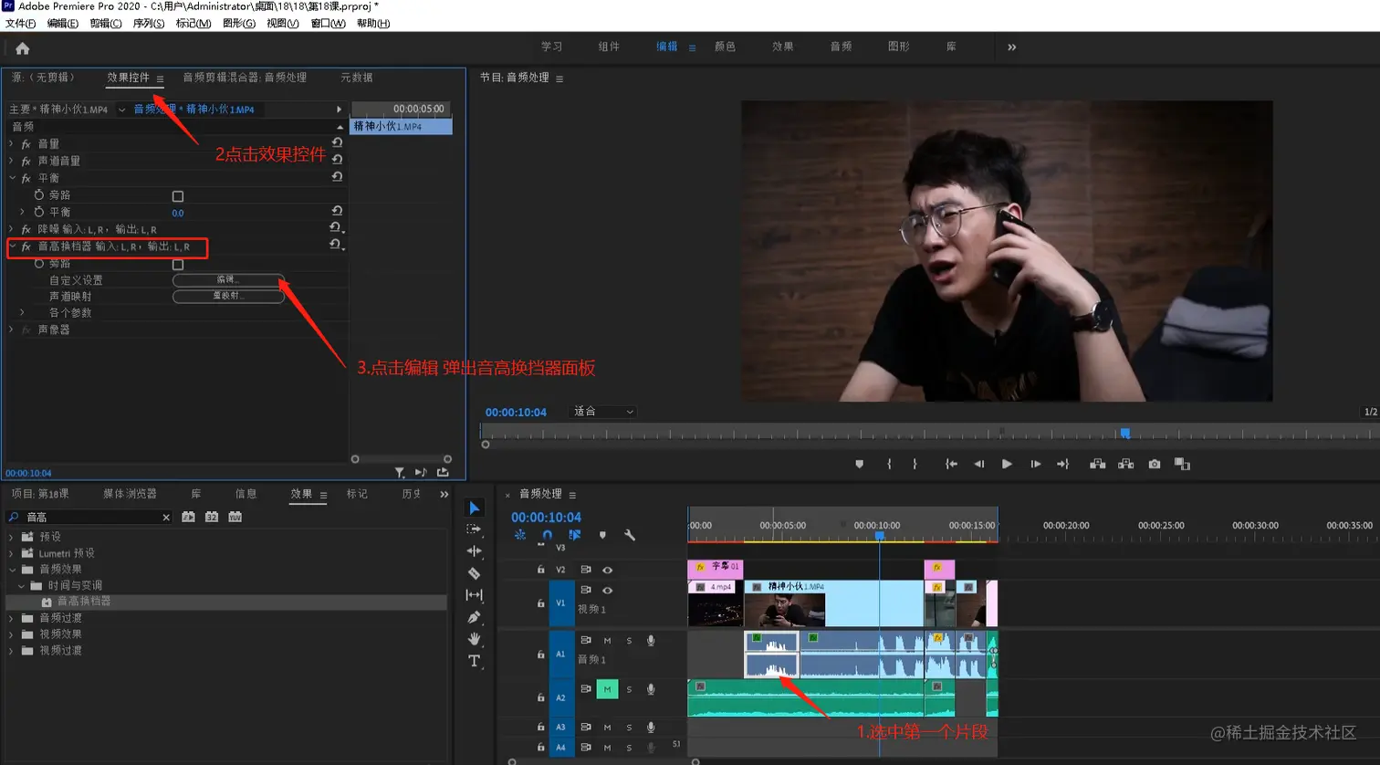Click Lift button in program monitor

click(1097, 465)
